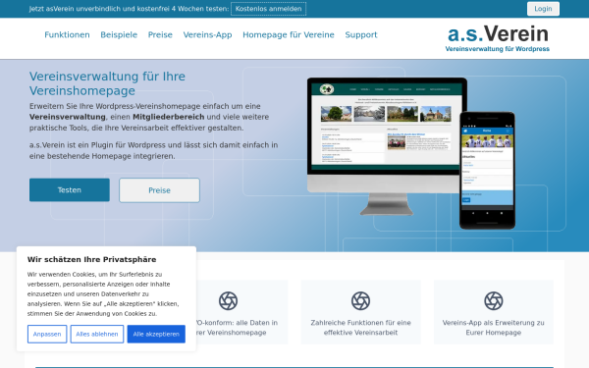Accept cookies with Alle akzeptieren
Image resolution: width=589 pixels, height=368 pixels.
click(156, 334)
